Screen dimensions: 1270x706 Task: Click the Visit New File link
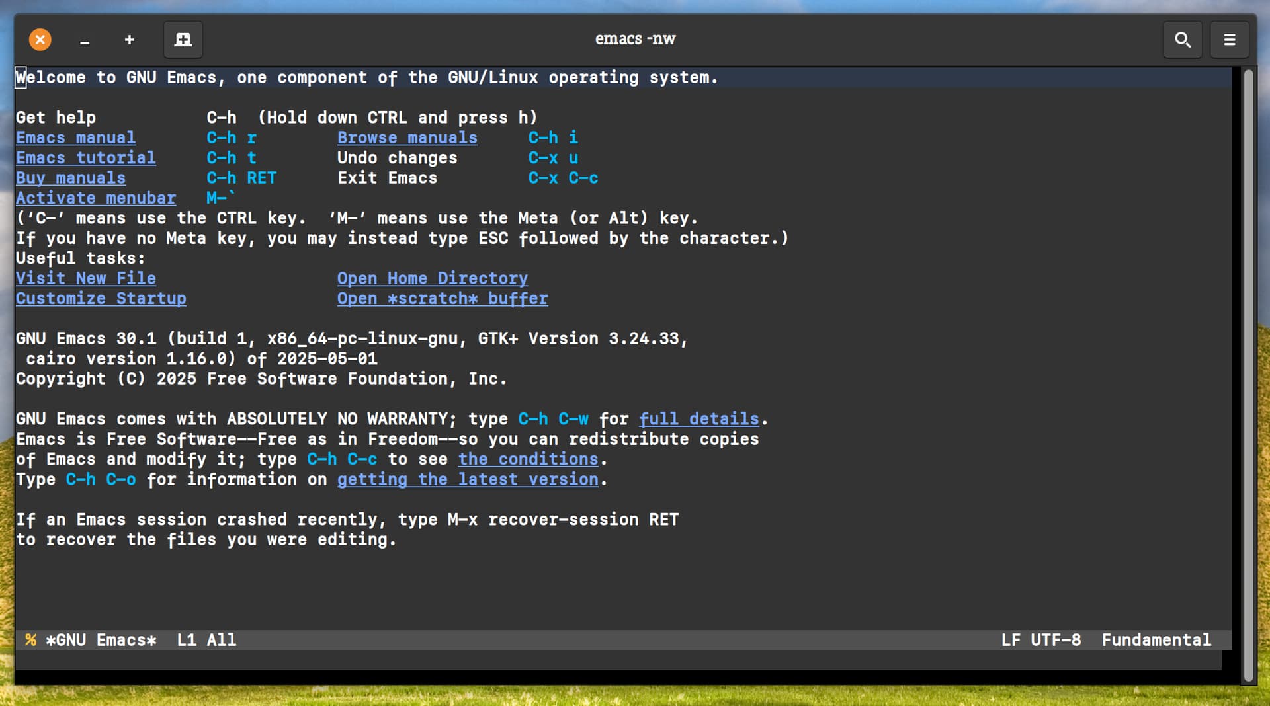[x=86, y=278]
